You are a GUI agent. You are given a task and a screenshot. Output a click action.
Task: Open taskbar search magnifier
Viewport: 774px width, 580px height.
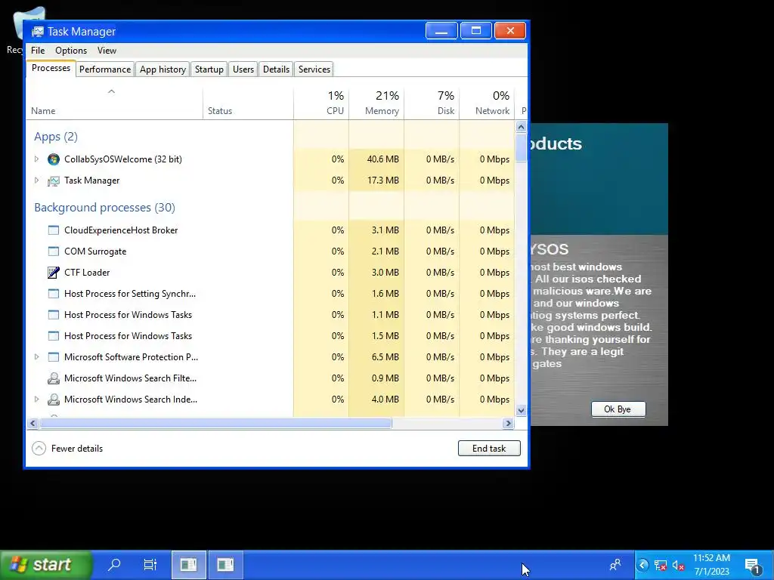click(115, 564)
